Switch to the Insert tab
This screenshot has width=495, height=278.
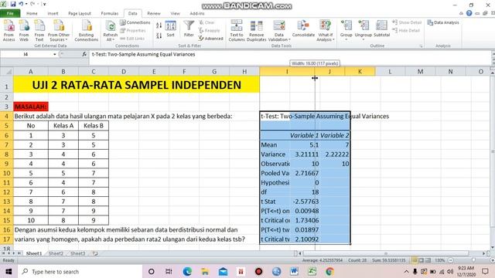(53, 14)
